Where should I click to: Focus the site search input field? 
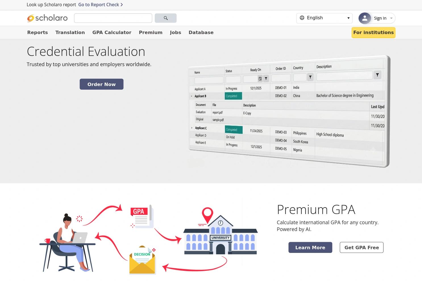coord(113,18)
